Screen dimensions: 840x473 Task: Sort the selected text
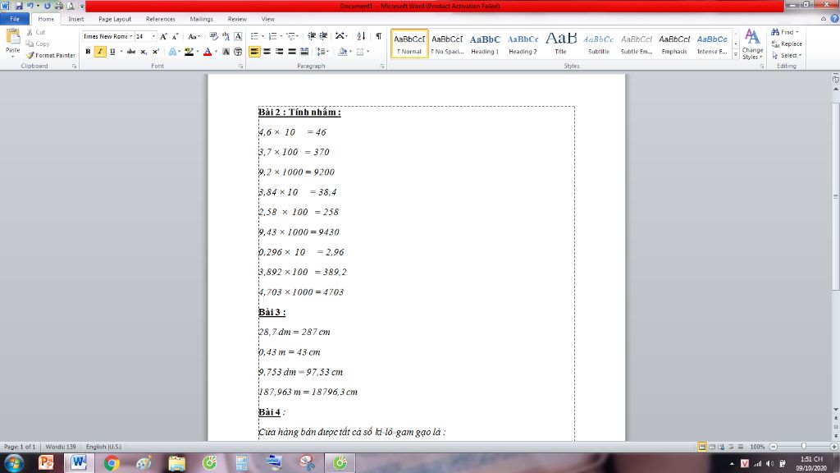(x=361, y=36)
